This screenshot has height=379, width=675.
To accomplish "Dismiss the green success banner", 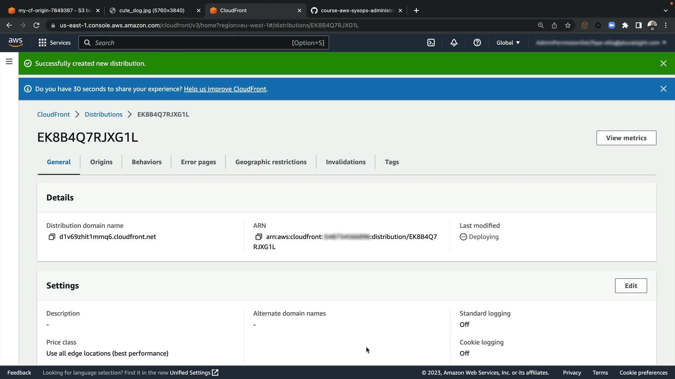I will coord(663,64).
